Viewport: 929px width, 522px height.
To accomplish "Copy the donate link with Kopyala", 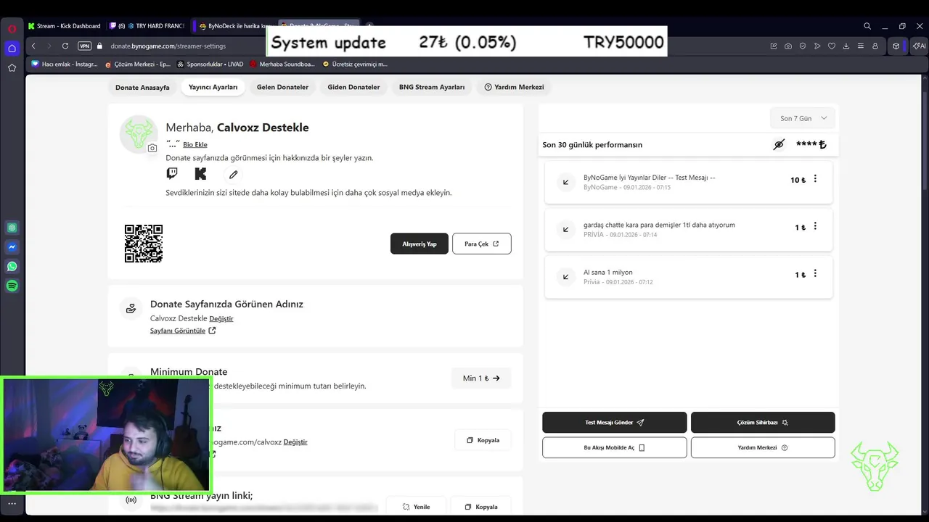I will point(483,440).
